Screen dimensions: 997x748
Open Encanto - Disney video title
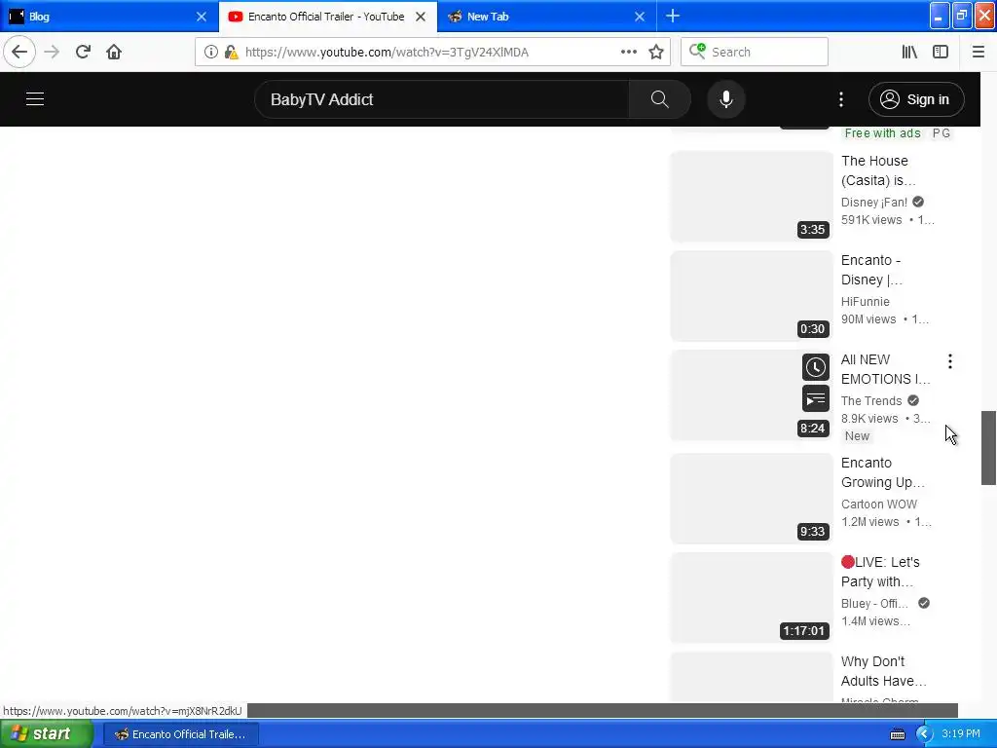871,270
